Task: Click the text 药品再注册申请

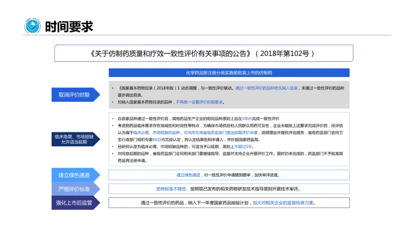Action: pos(132,161)
